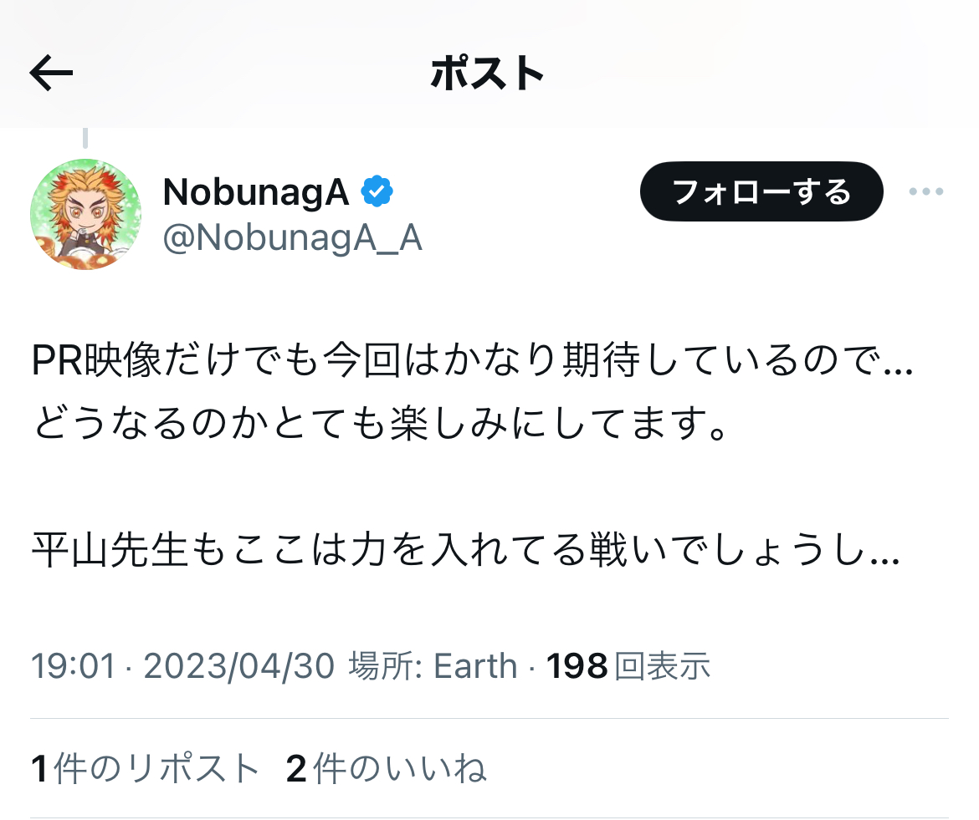Tap the thread connector line above avatar
Image resolution: width=979 pixels, height=820 pixels.
85,138
